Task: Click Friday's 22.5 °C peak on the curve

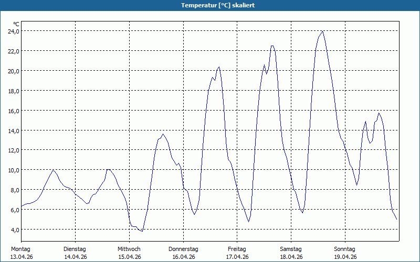Action: tap(272, 46)
